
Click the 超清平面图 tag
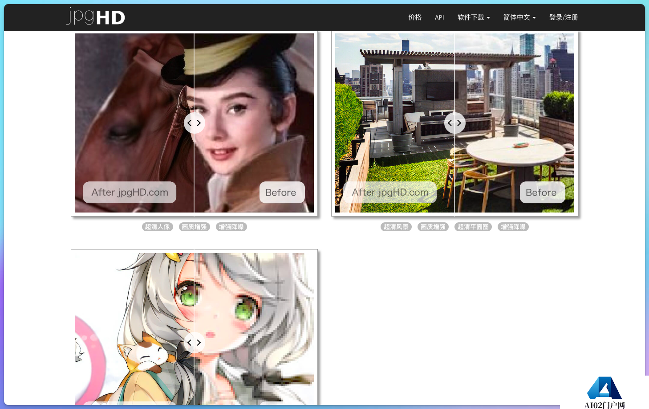click(473, 227)
